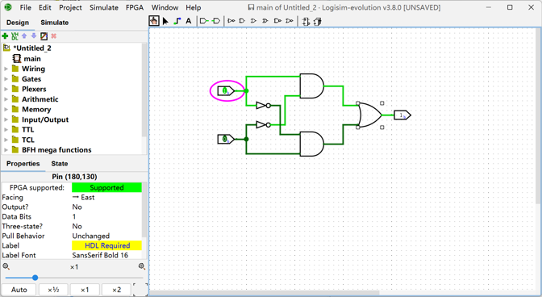Expand the TTL library folder
The height and width of the screenshot is (297, 542).
point(6,130)
